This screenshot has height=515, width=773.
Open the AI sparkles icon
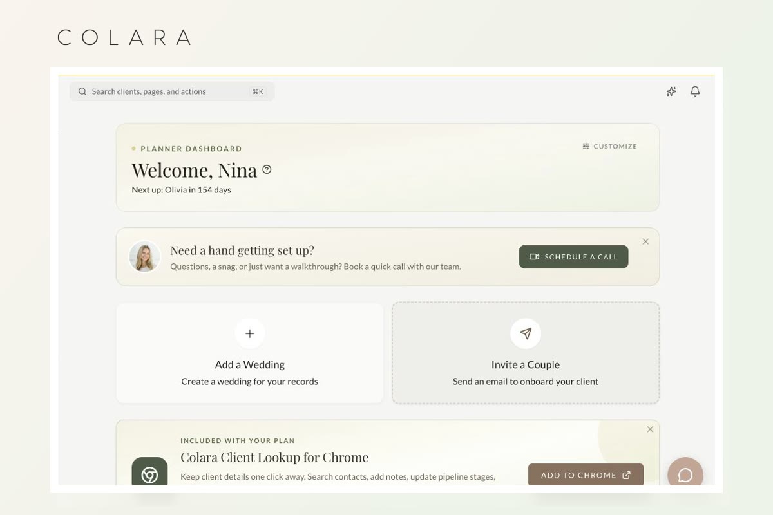pos(671,91)
